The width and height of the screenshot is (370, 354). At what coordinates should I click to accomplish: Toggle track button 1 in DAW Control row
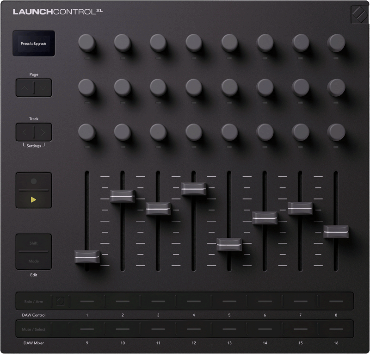pos(87,301)
